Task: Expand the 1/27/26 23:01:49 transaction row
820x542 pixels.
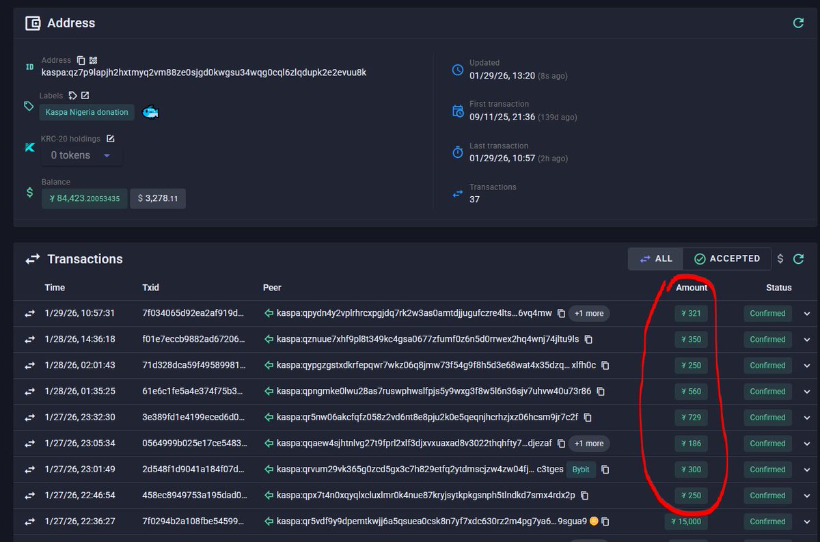Action: click(808, 470)
